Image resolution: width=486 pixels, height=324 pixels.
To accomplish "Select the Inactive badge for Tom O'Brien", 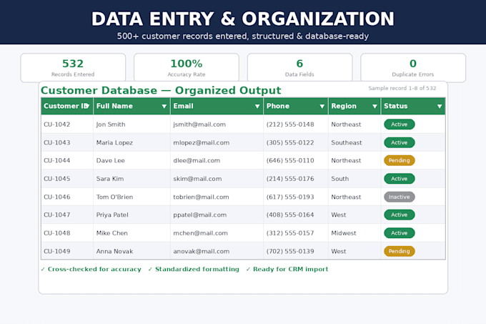I will [400, 197].
